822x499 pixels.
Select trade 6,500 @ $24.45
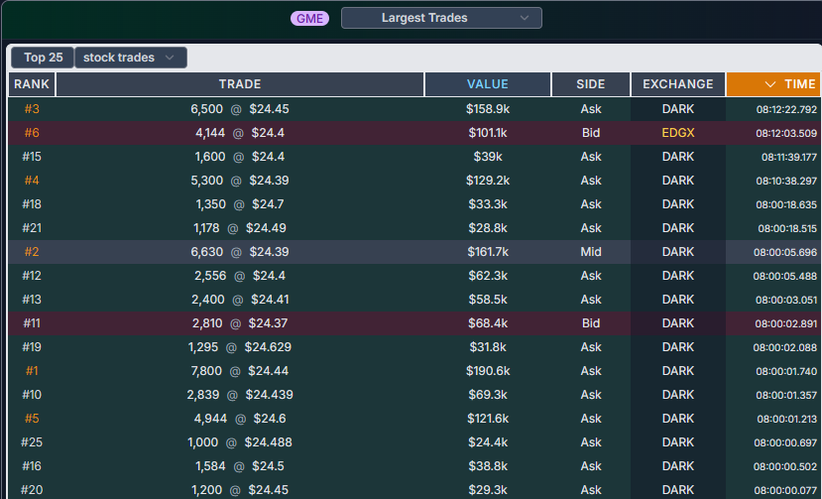click(x=240, y=109)
